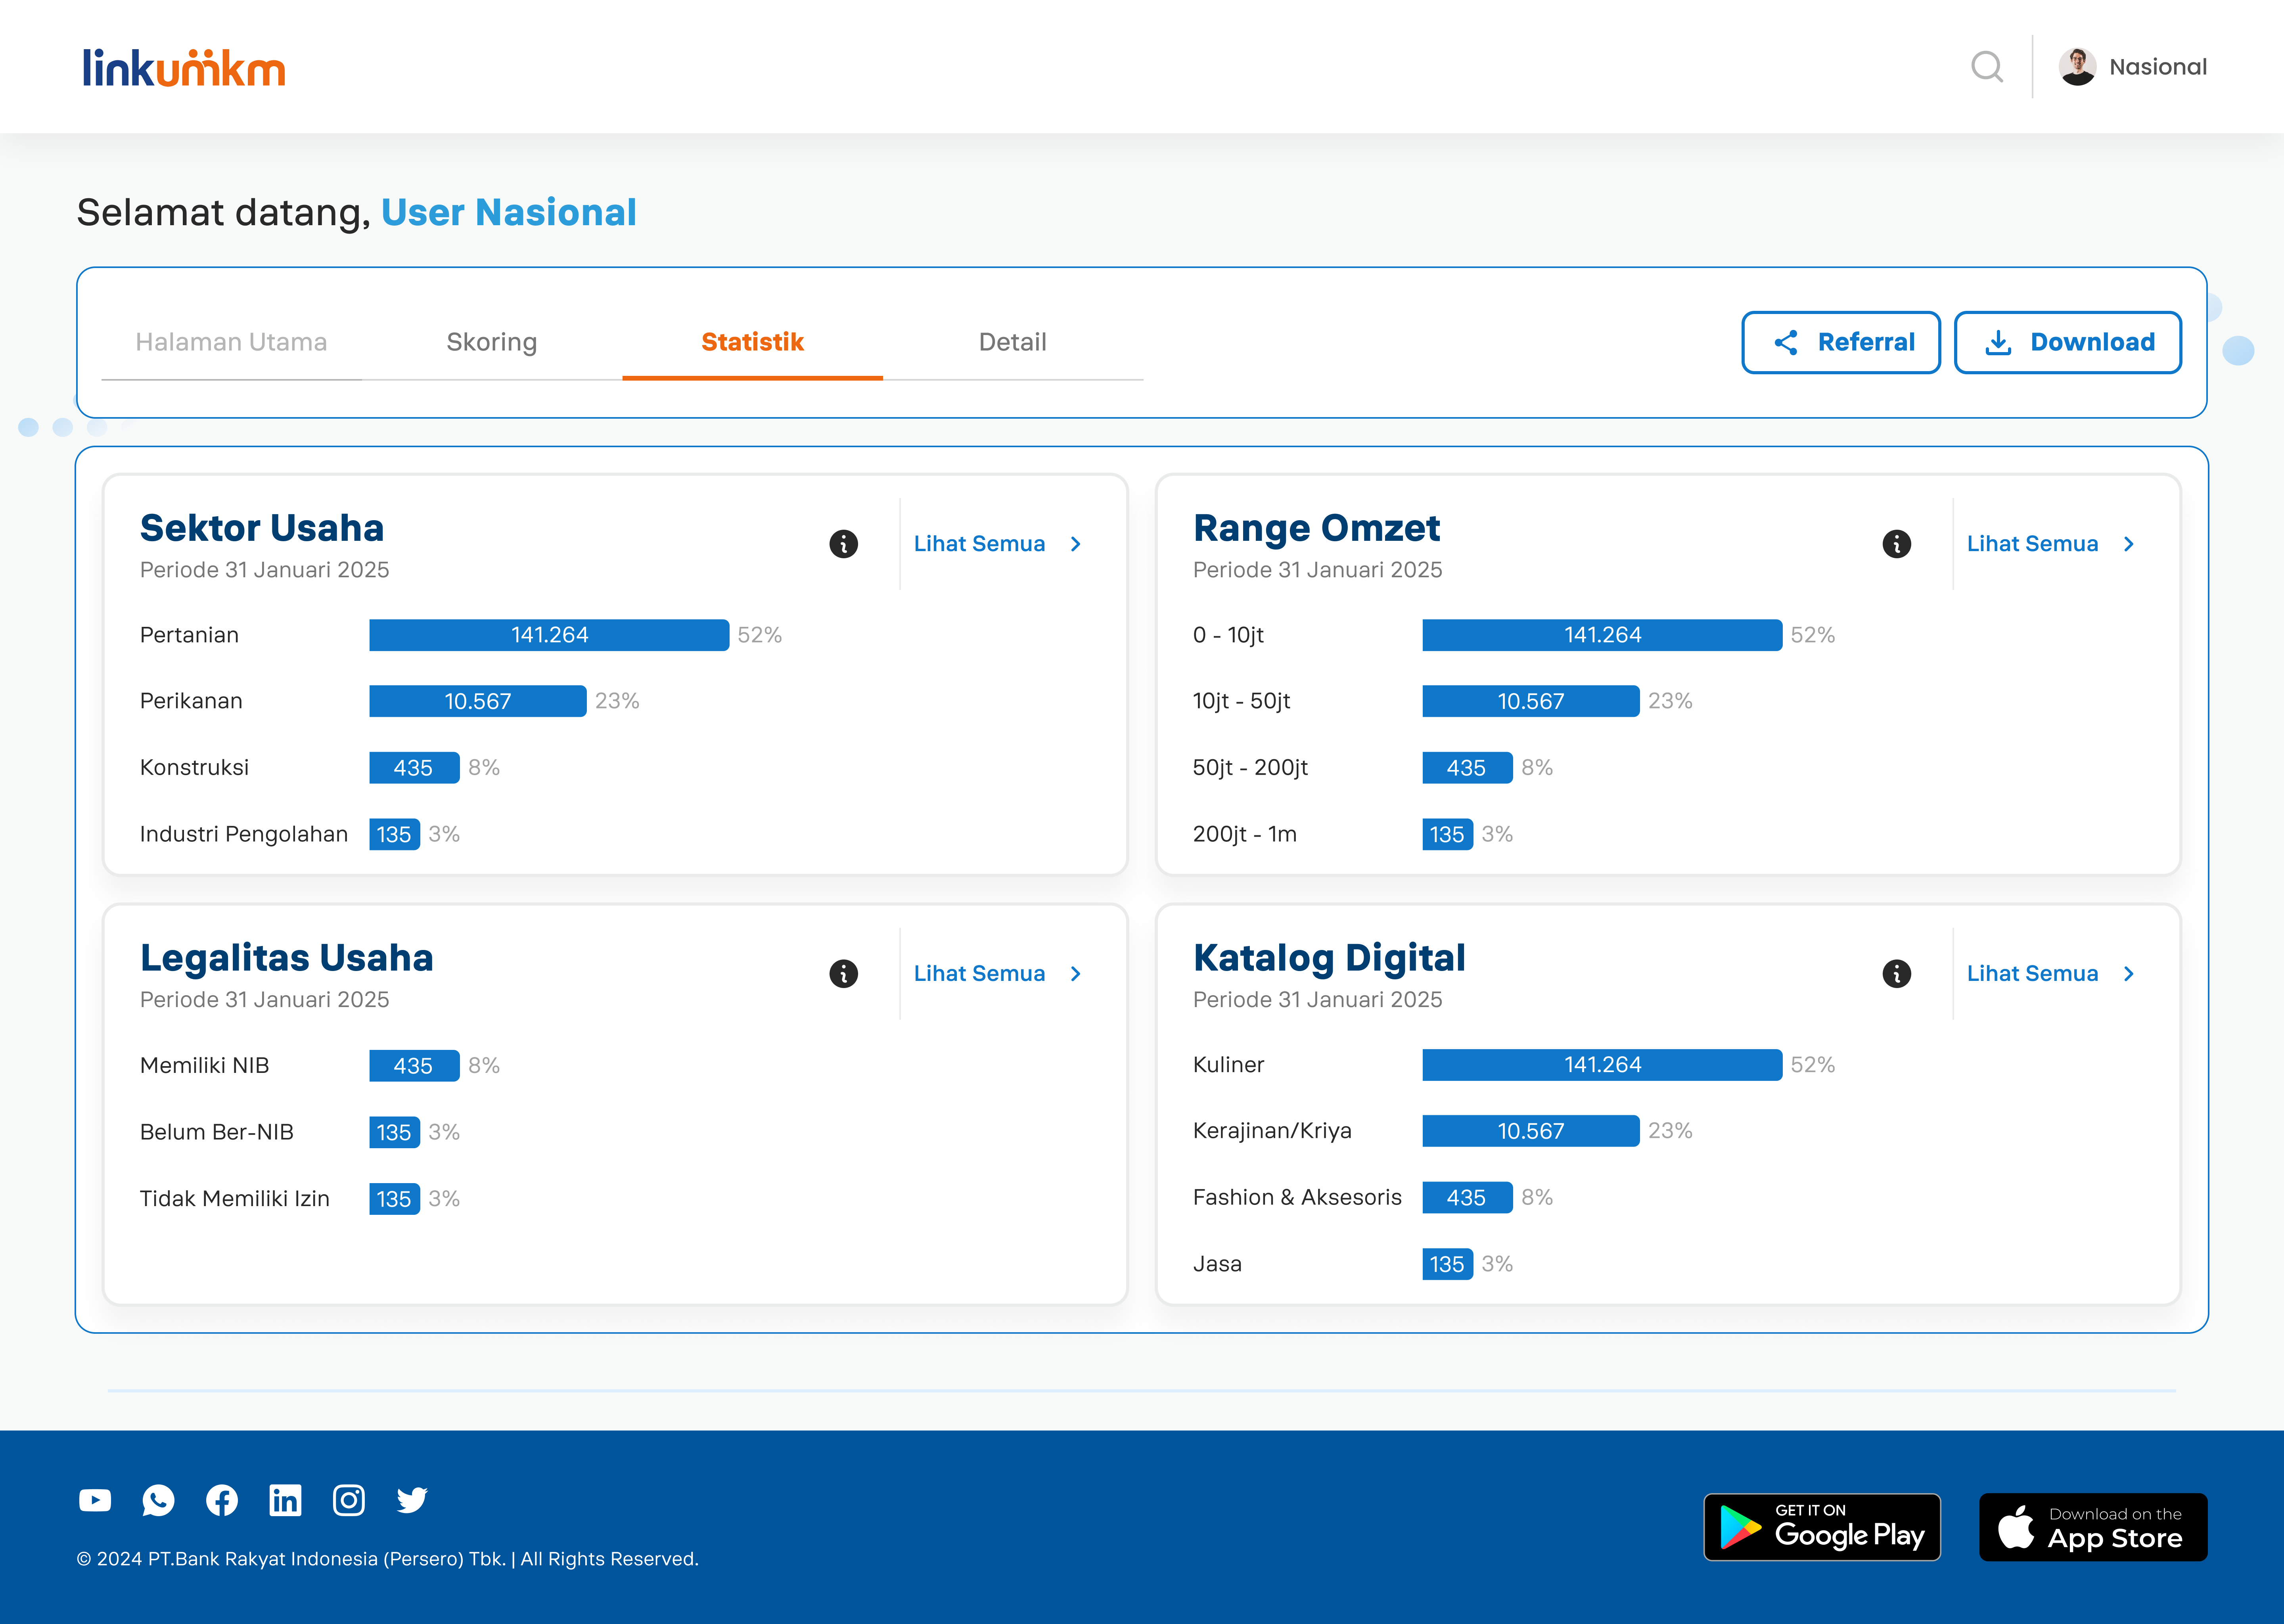Click the Pertanian 141.264 bar
The width and height of the screenshot is (2284, 1624).
549,635
